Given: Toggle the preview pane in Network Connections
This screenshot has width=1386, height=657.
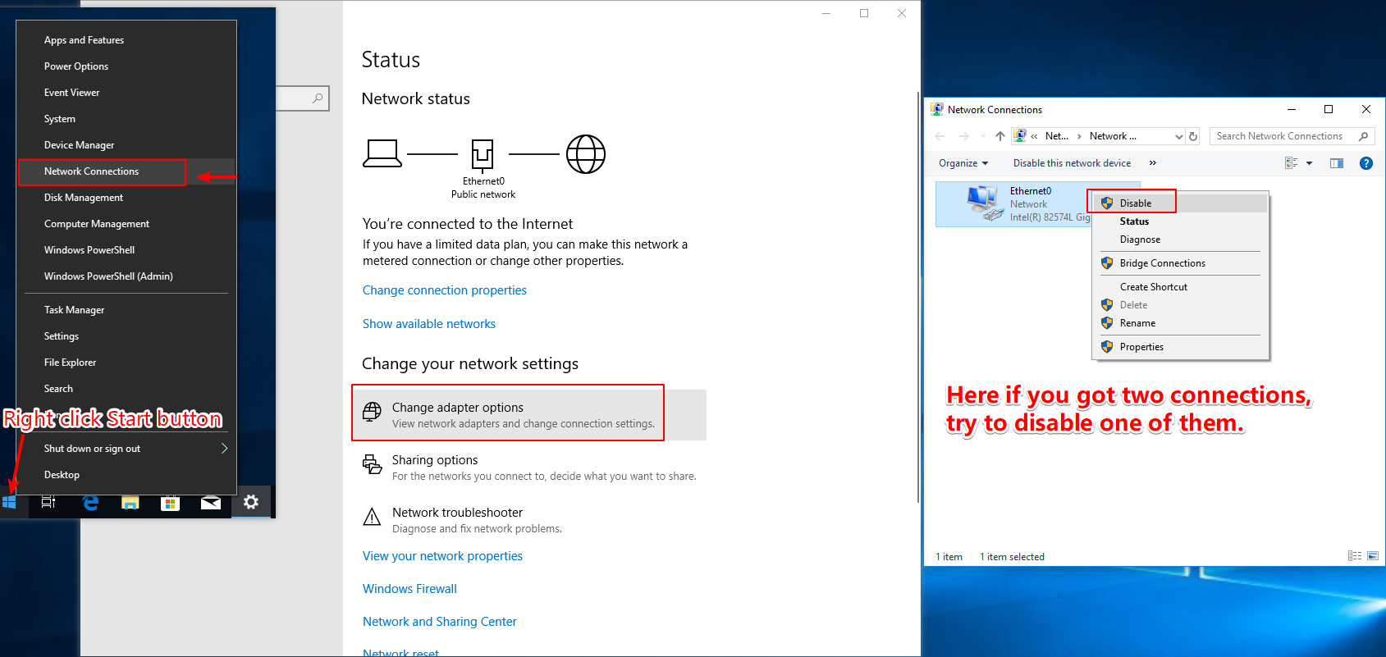Looking at the screenshot, I should point(1337,163).
